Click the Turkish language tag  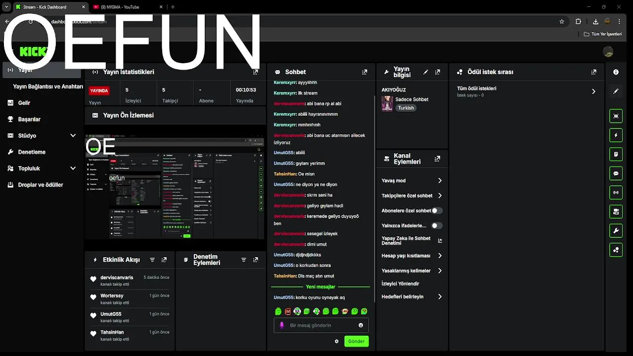tap(406, 108)
